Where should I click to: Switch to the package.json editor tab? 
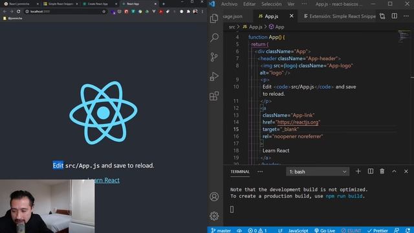coord(233,16)
